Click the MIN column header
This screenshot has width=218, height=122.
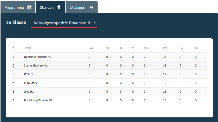147,48
